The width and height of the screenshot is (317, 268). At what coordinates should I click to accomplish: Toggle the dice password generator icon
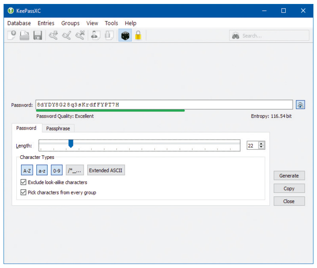125,36
